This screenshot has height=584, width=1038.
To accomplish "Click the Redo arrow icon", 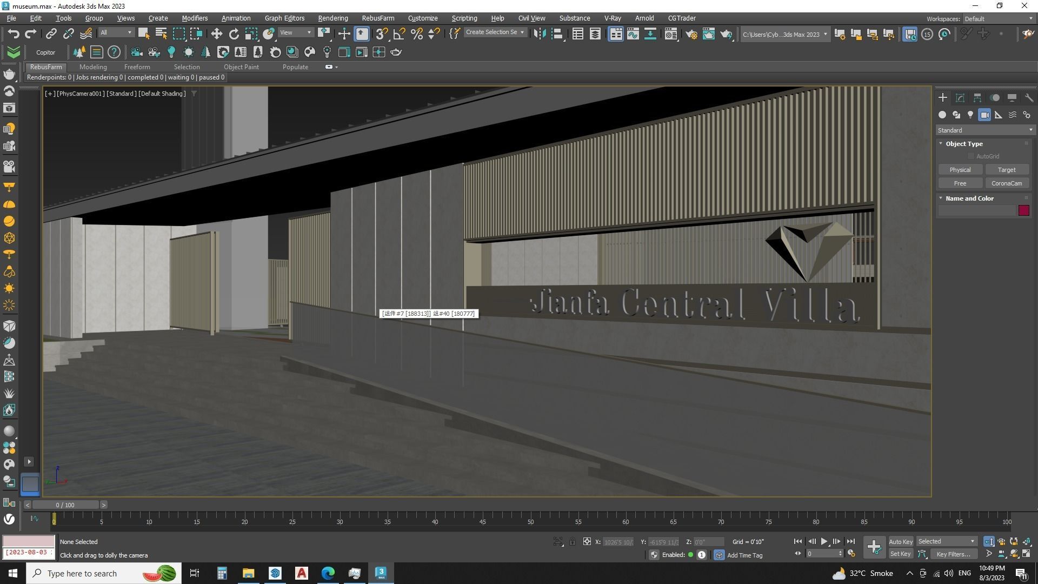I will click(x=31, y=34).
